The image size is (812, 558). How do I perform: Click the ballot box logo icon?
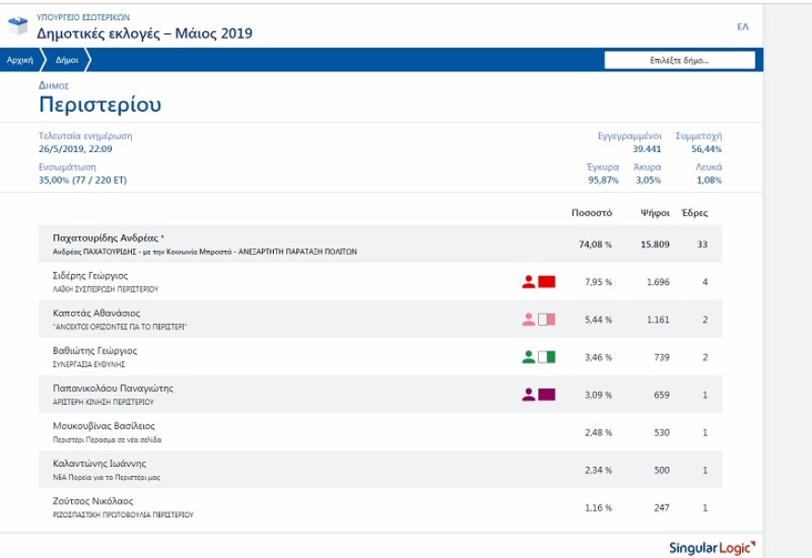pos(18,26)
